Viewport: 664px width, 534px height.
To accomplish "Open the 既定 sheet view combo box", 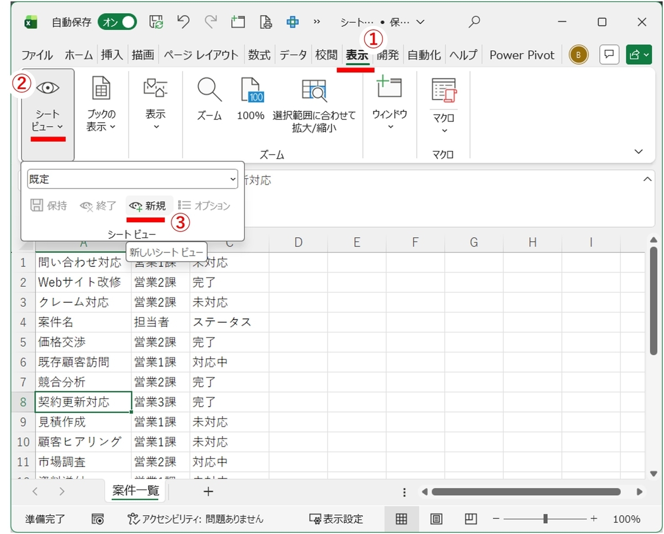I will point(133,179).
